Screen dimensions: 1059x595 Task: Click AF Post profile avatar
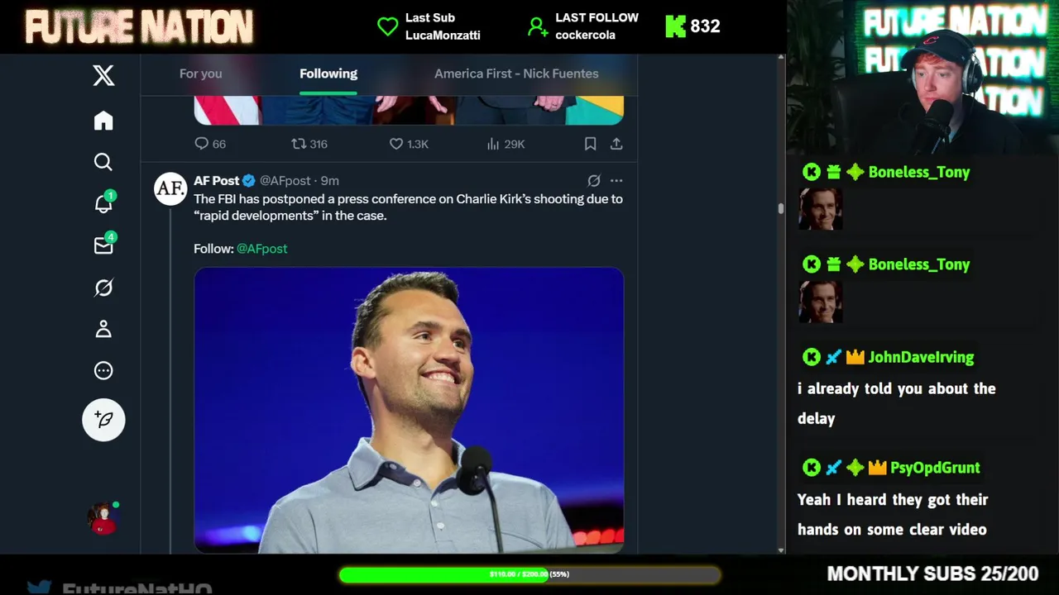click(x=170, y=188)
